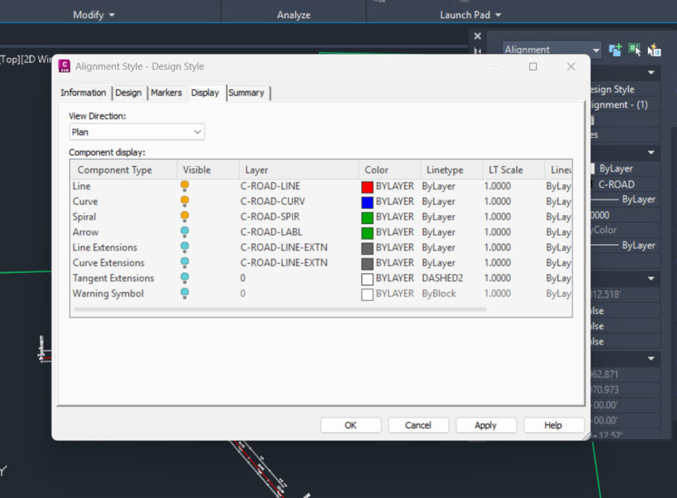This screenshot has width=677, height=498.
Task: Click the green color swatch for Spiral
Action: pos(368,217)
